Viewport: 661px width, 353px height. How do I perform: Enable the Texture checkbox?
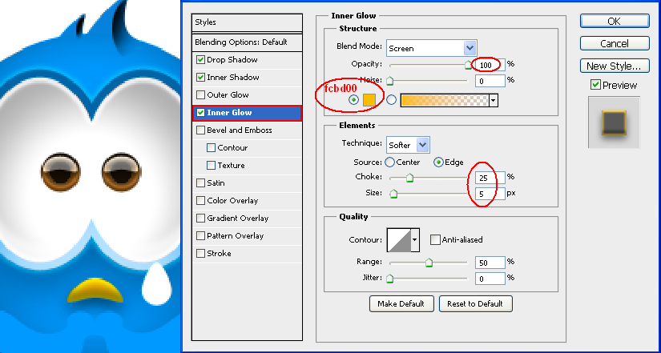point(212,166)
